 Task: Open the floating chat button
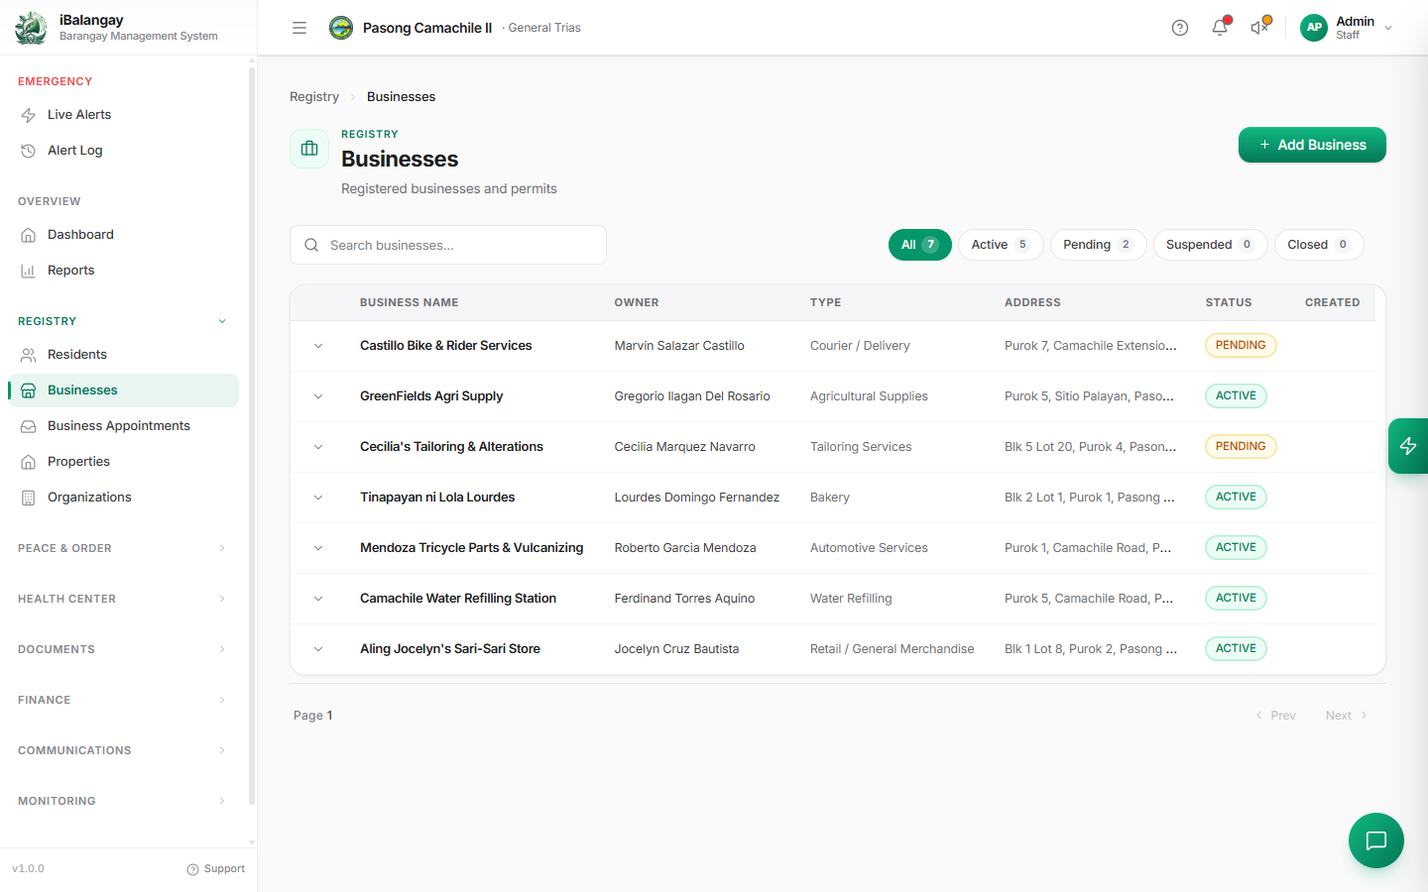(1376, 840)
